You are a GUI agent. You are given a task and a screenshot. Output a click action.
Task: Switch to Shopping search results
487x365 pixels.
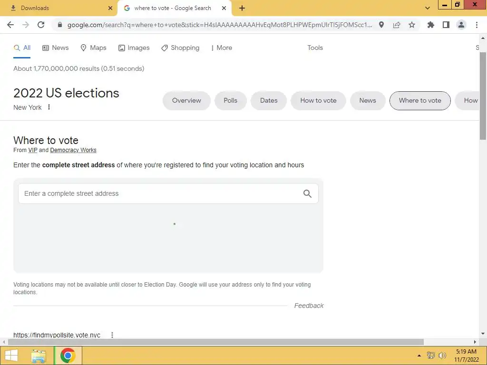[180, 48]
